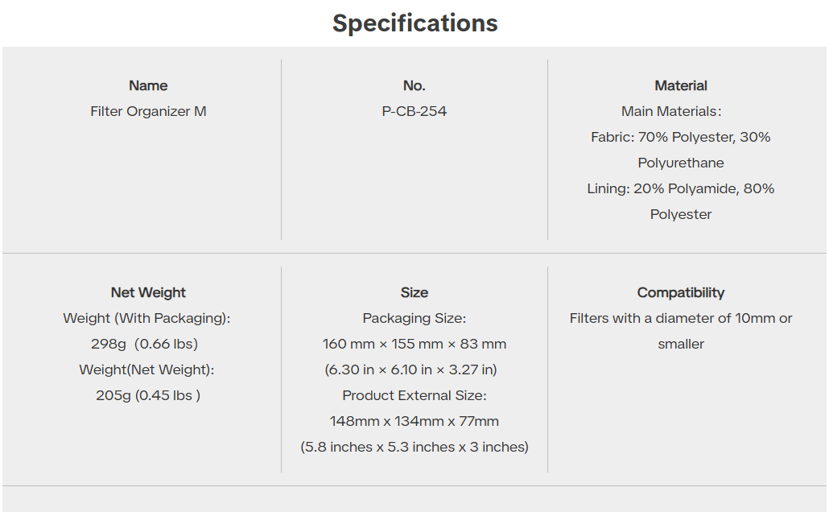
Task: Click the 298g (0.66 lbs) value
Action: pos(144,344)
